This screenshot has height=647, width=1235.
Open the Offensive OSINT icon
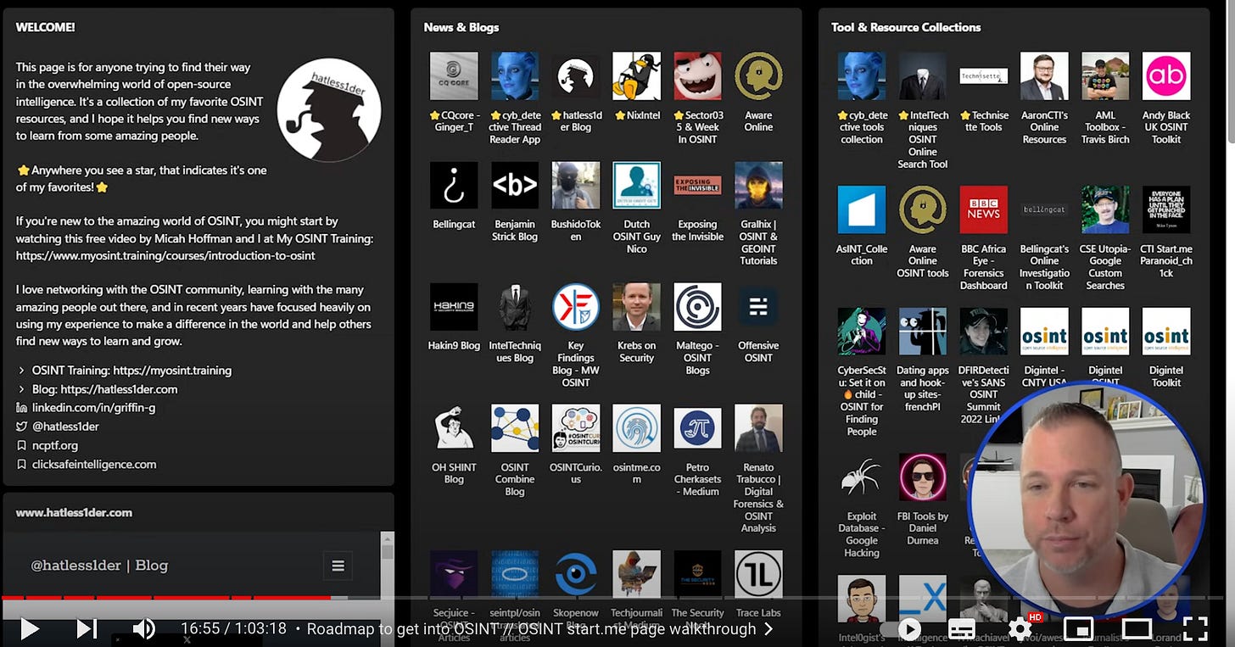(x=758, y=307)
